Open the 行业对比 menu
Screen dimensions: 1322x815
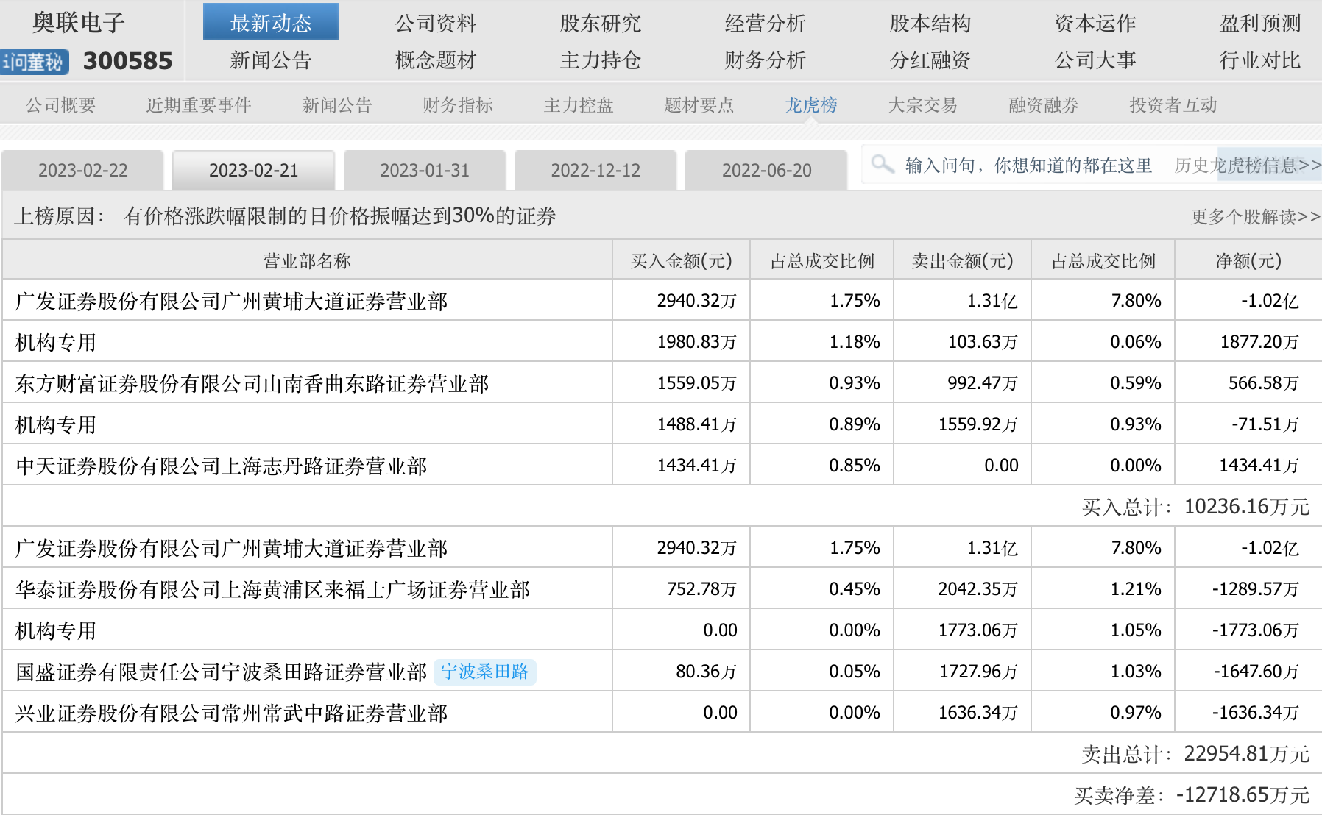(x=1260, y=60)
